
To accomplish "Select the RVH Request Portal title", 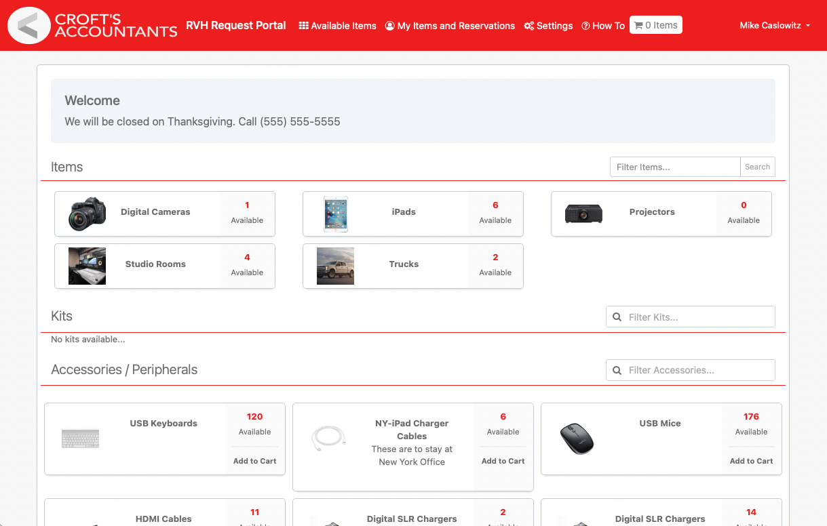I will pos(236,25).
